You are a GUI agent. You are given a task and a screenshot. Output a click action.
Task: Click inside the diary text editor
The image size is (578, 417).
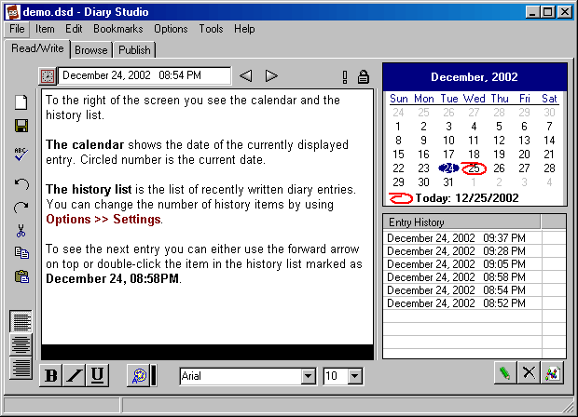[207, 217]
